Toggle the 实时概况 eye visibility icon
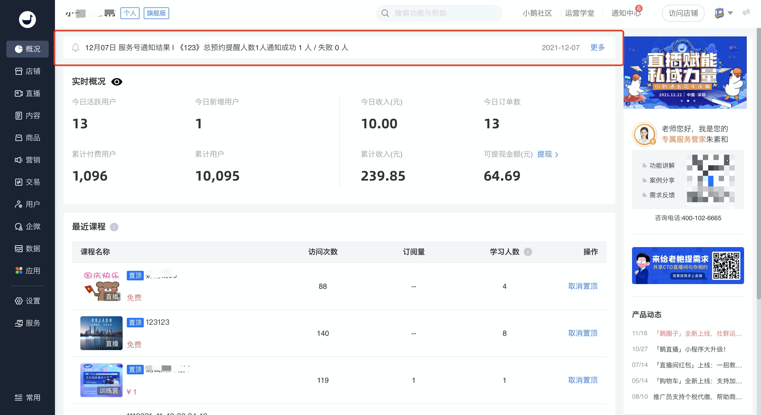This screenshot has width=761, height=415. click(117, 82)
